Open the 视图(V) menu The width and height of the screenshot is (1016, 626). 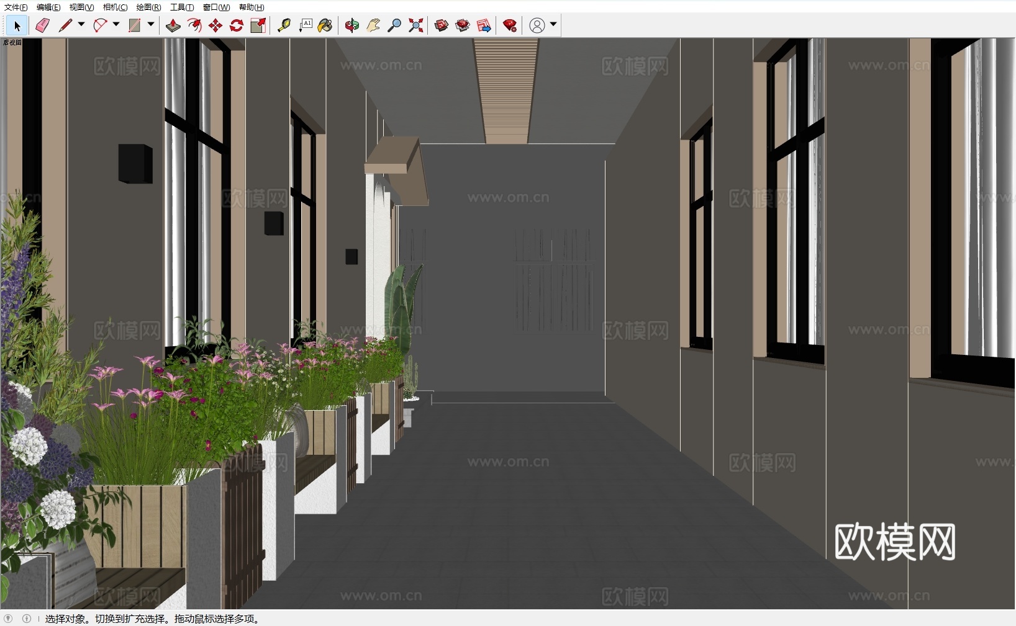pyautogui.click(x=81, y=7)
